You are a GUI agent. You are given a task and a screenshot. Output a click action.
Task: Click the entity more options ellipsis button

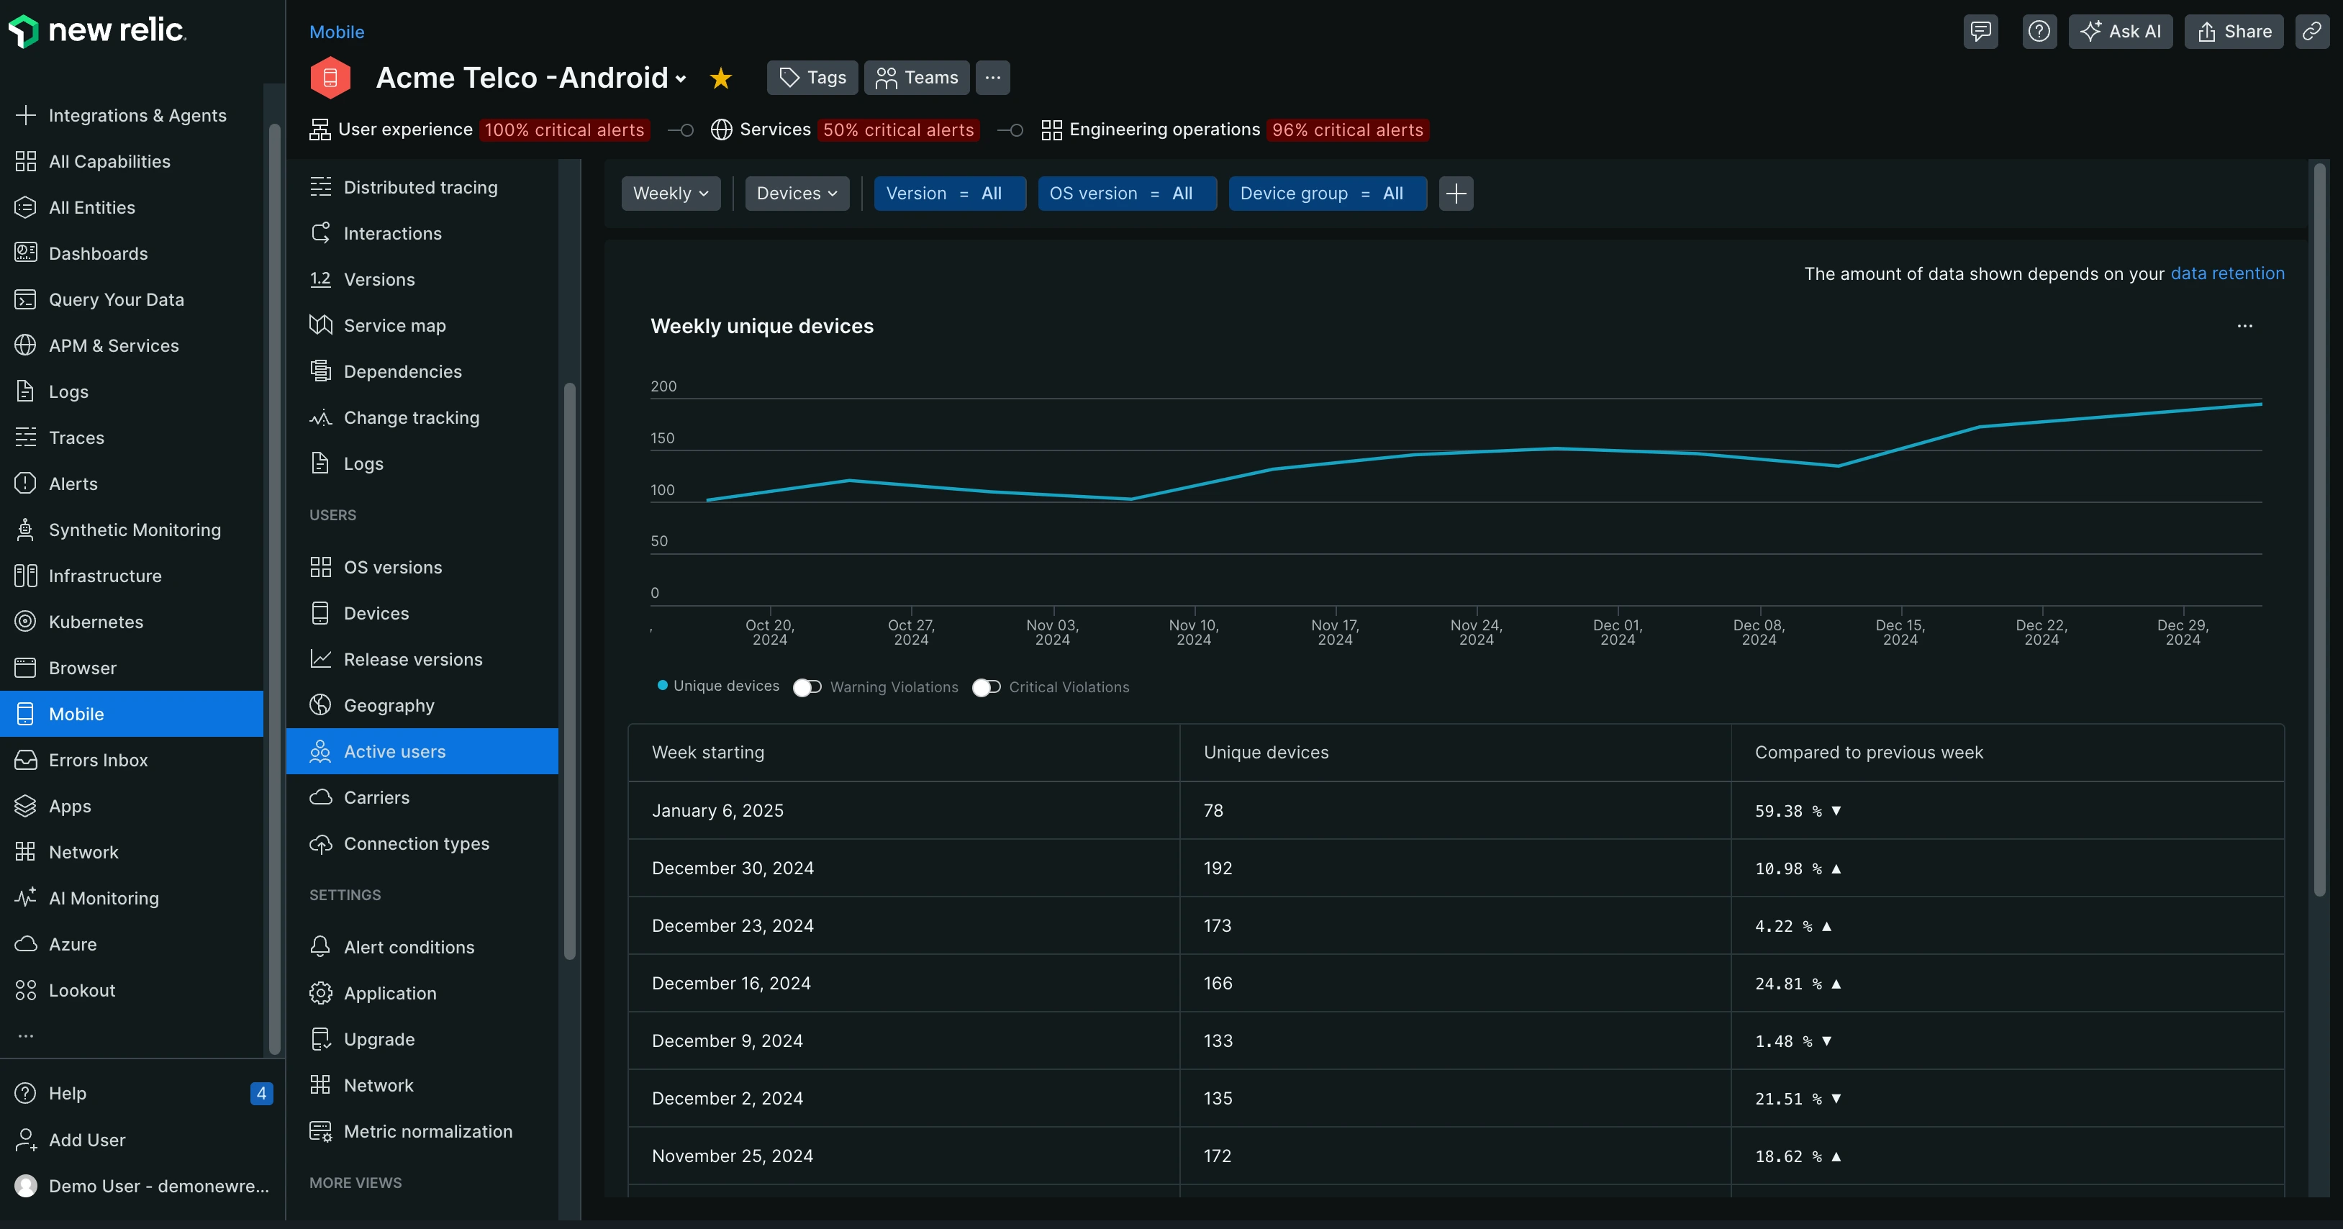coord(992,78)
